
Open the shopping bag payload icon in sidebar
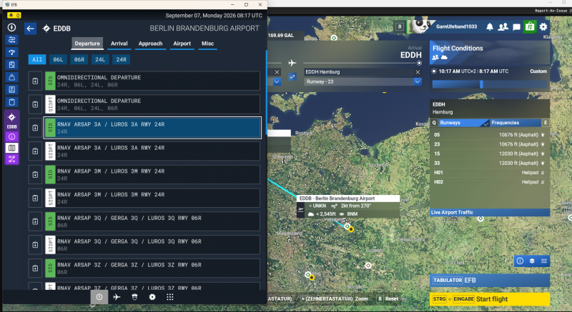point(11,77)
